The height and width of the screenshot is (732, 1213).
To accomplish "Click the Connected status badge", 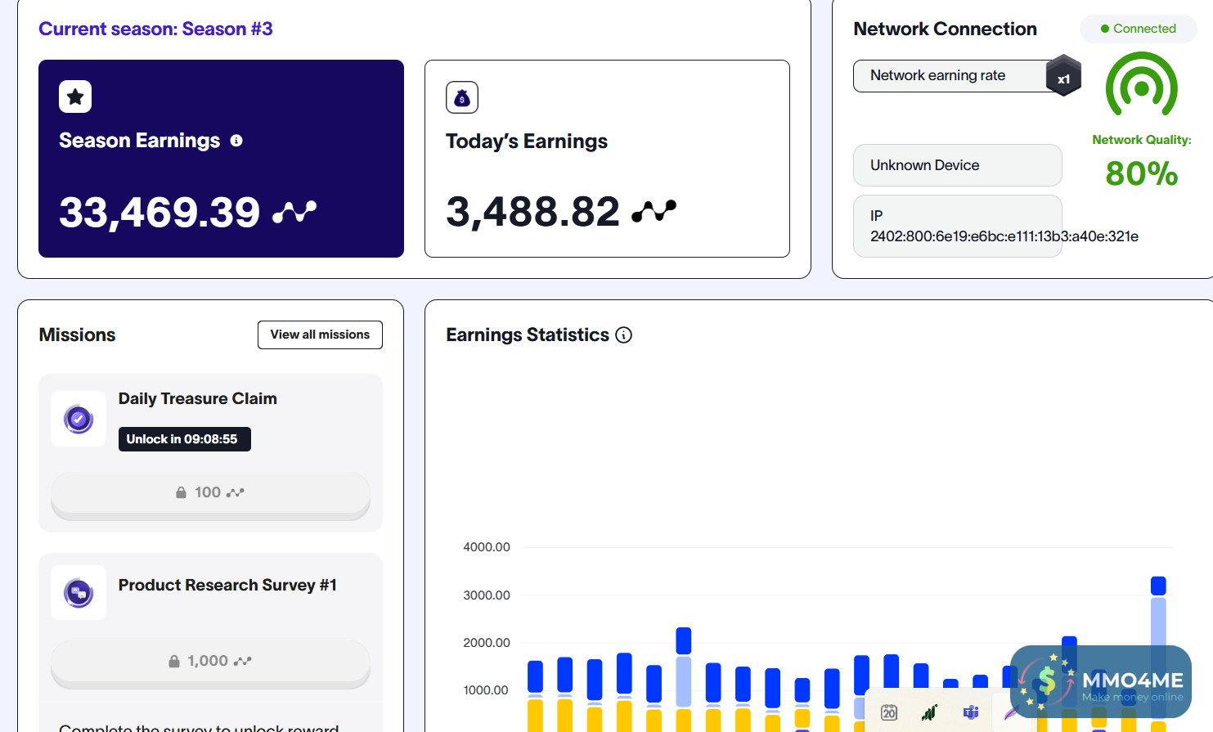I will pos(1138,29).
